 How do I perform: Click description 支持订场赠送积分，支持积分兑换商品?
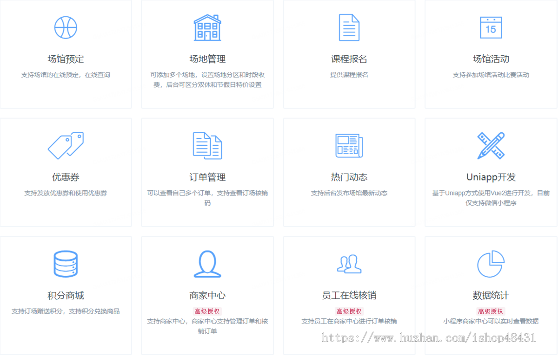click(66, 311)
